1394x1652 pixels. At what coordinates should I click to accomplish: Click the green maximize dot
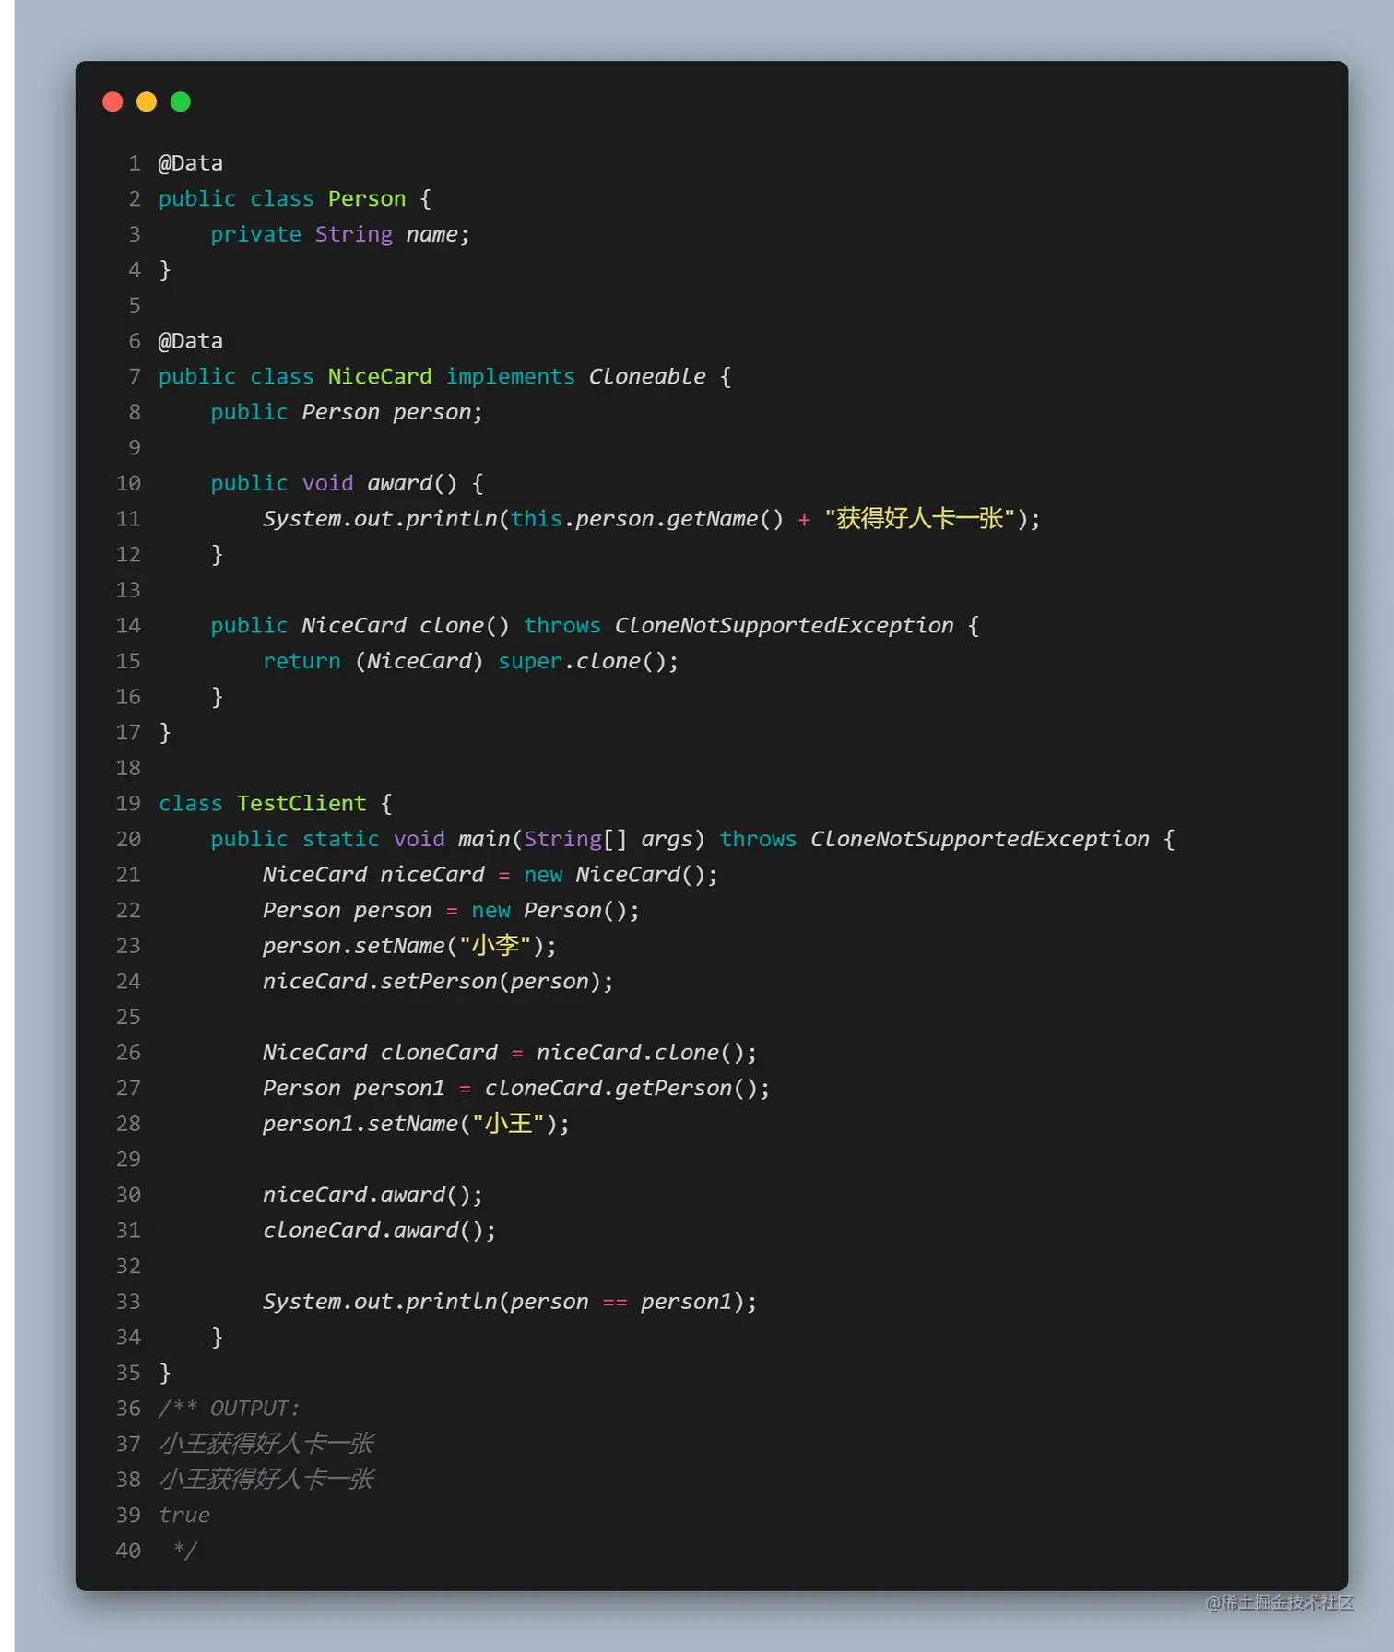point(181,101)
